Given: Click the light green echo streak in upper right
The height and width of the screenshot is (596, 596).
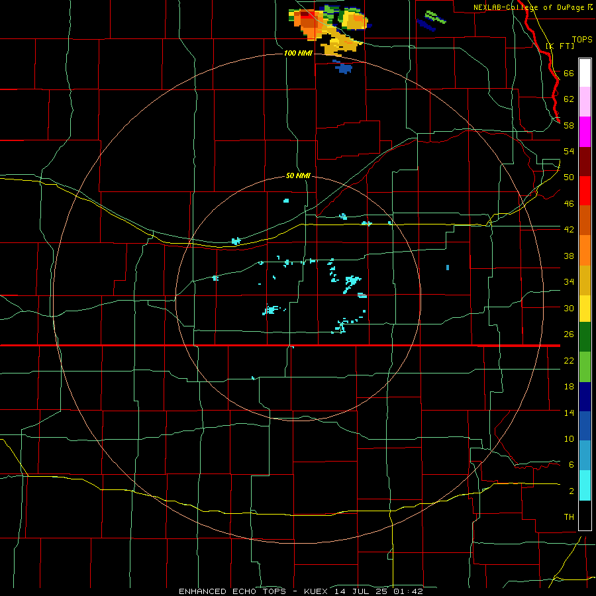Looking at the screenshot, I should coord(436,17).
